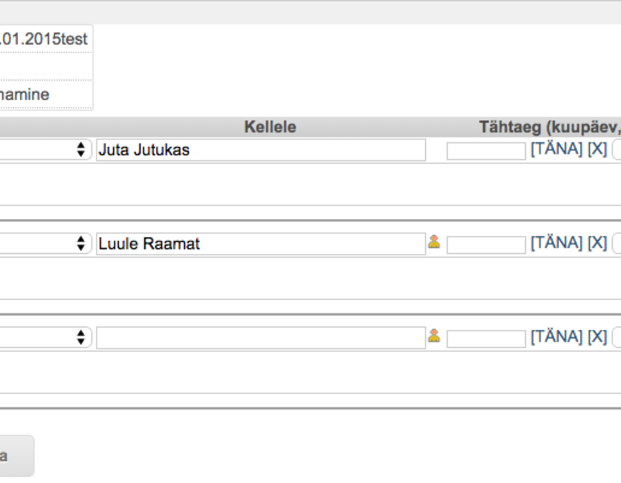
Task: Click [TÄNA] link in the third row
Action: (556, 337)
